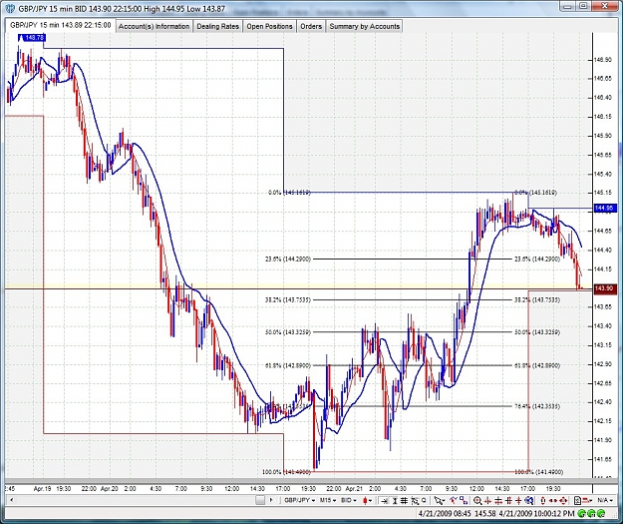Click the red four-direction arrows icon
The width and height of the screenshot is (623, 524).
563,500
